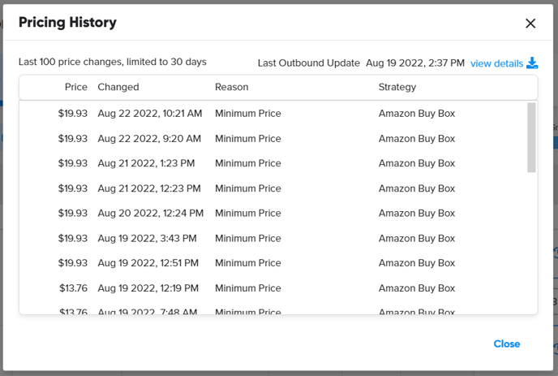Click the Aug 21 2022, 1:23 PM row

click(x=146, y=163)
